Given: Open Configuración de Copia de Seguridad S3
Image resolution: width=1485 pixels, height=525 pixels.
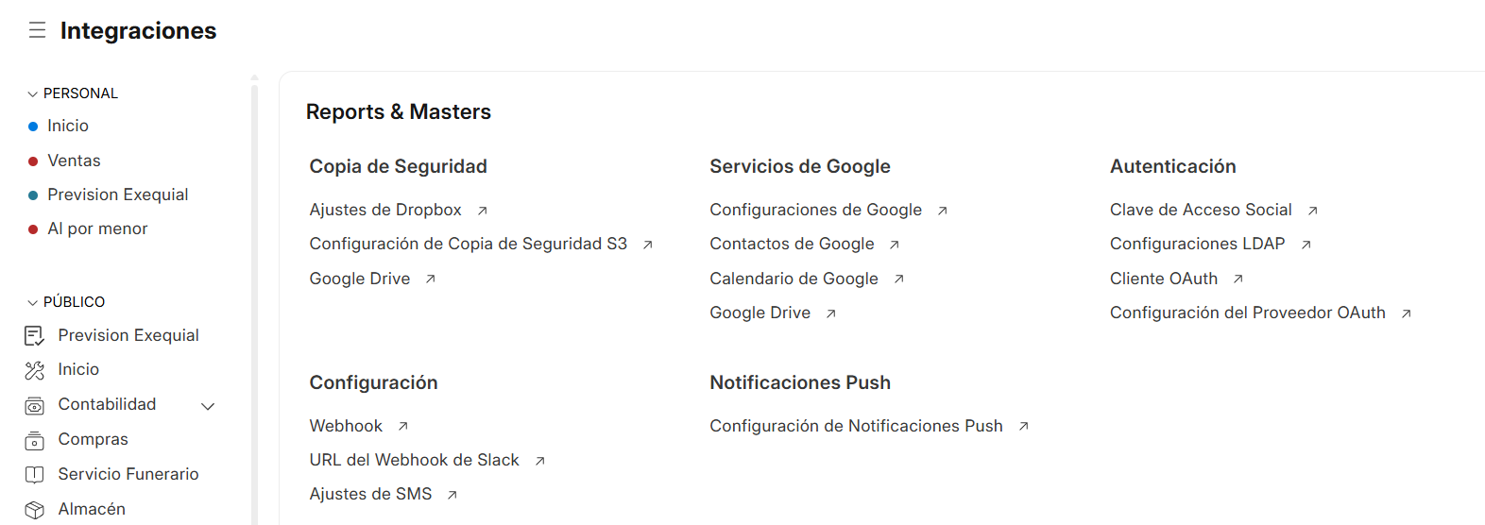Looking at the screenshot, I should click(469, 244).
